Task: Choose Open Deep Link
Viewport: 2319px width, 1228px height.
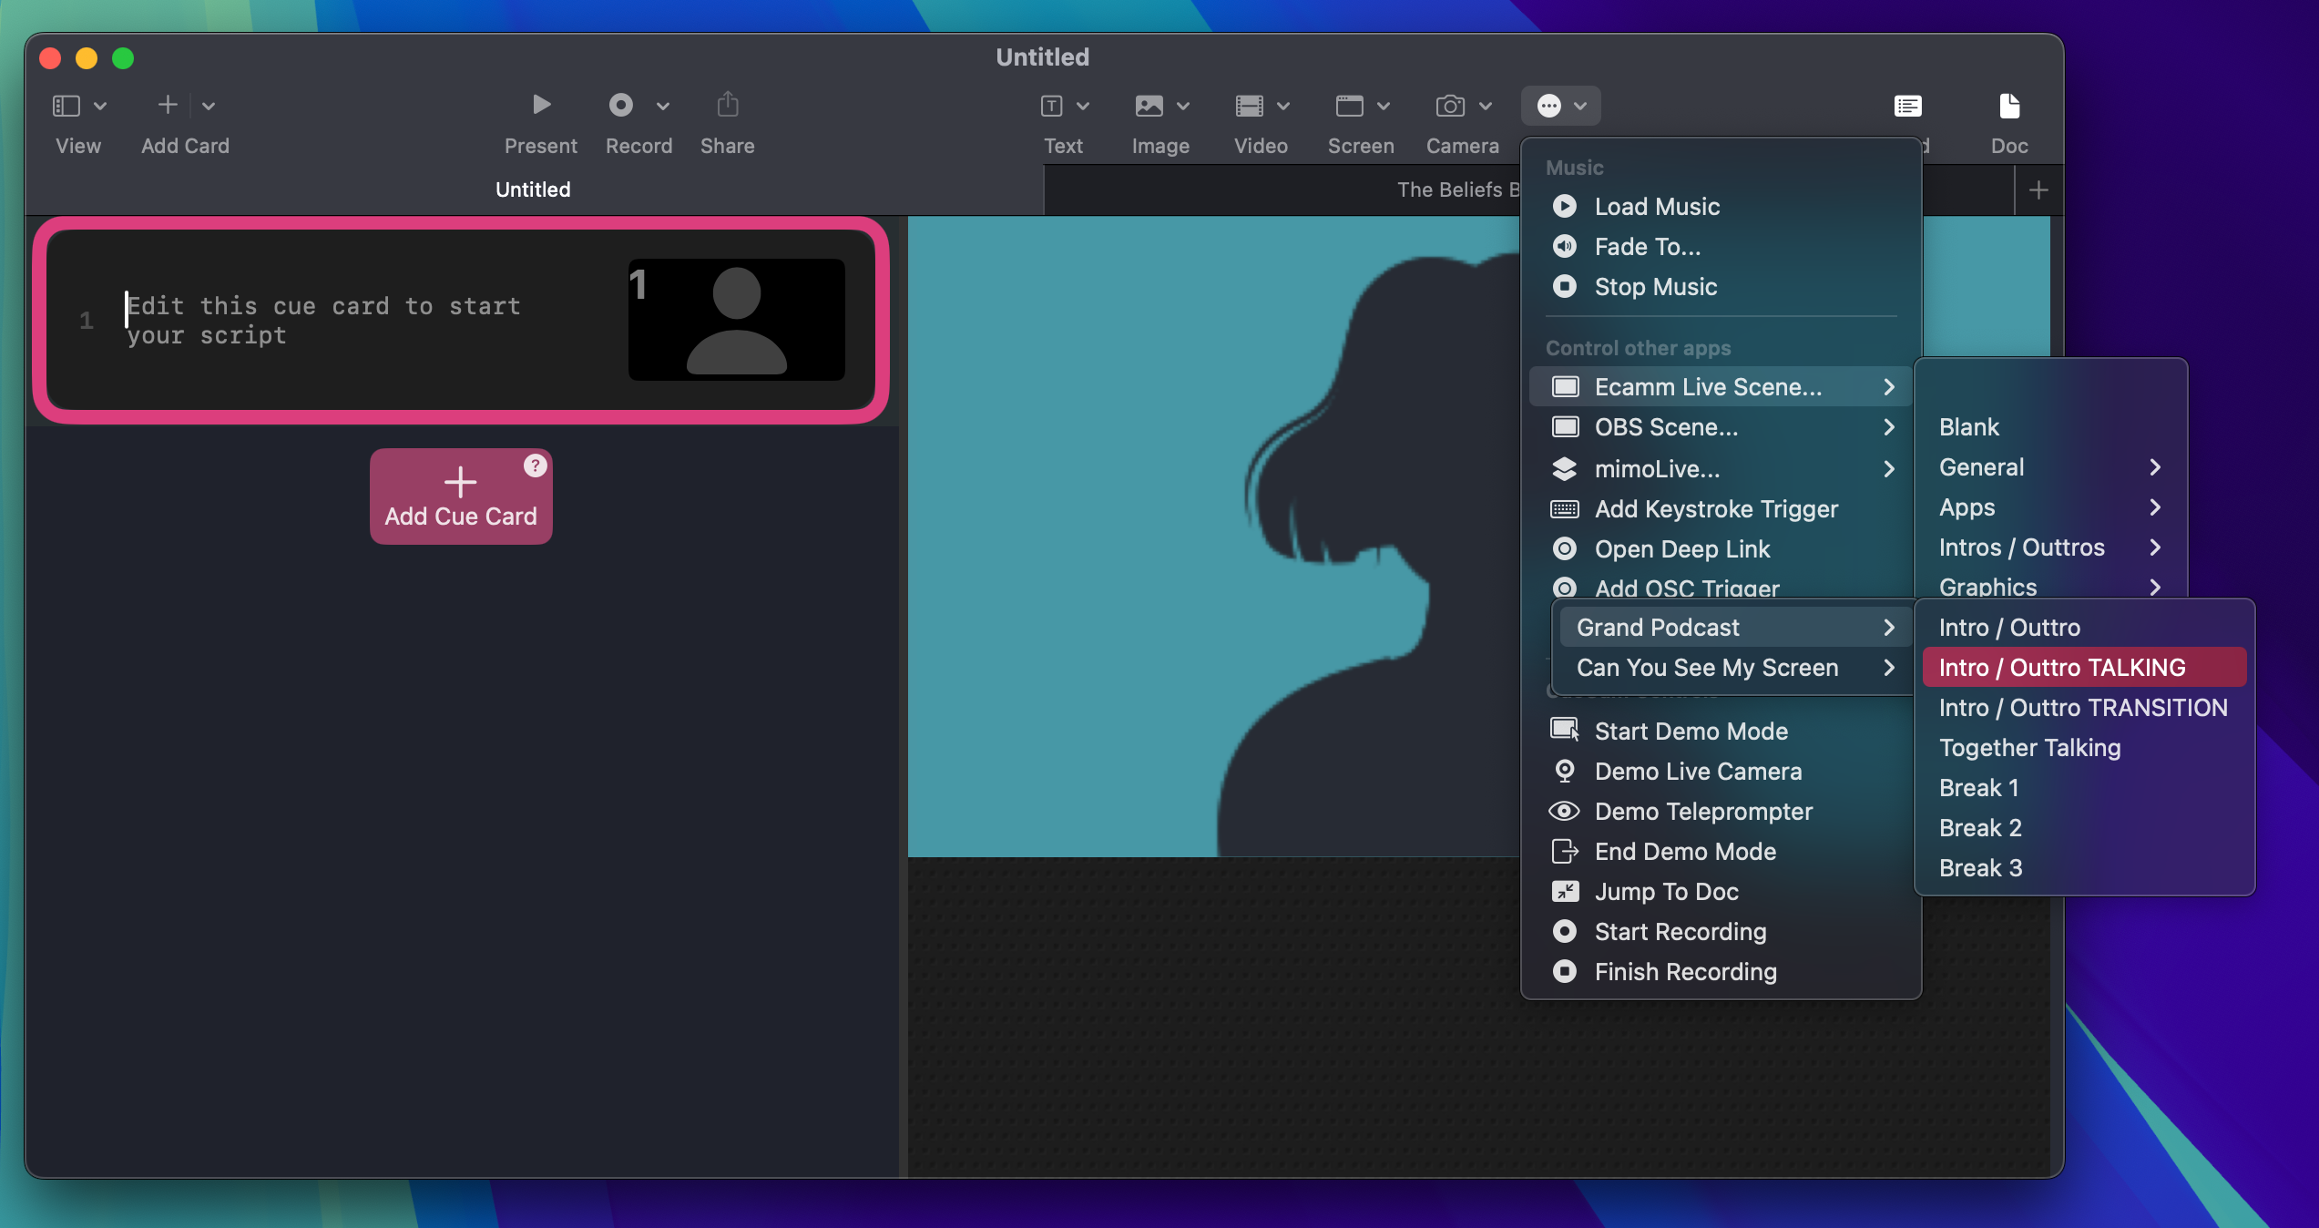Action: [1721, 549]
